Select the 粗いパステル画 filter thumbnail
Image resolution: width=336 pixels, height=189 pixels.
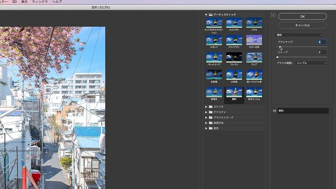click(x=254, y=75)
